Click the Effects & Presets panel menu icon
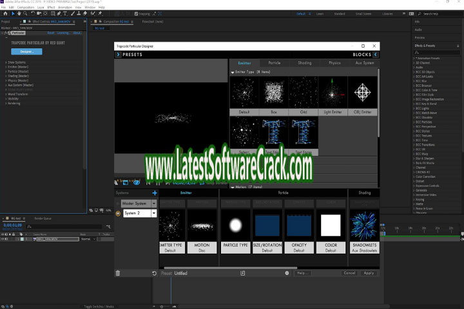Viewport: 464px width, 309px height. (458, 46)
